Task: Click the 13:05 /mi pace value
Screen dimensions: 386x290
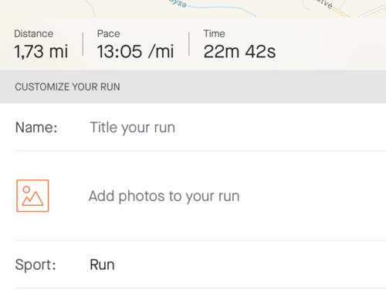Action: (x=135, y=51)
